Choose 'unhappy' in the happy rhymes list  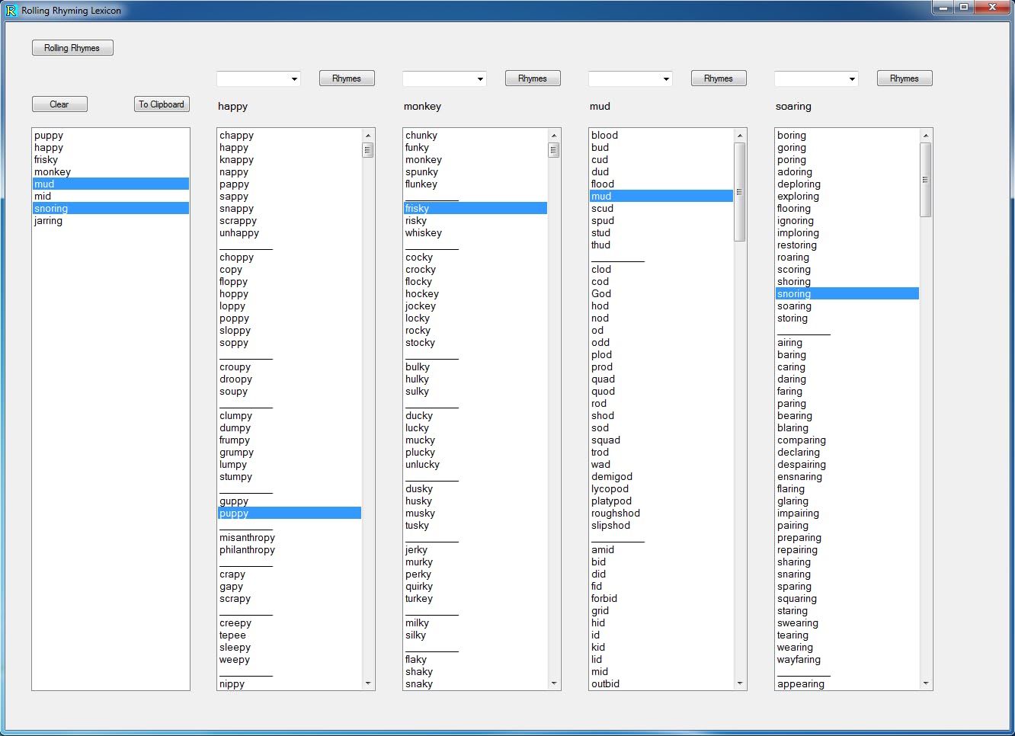[x=239, y=233]
